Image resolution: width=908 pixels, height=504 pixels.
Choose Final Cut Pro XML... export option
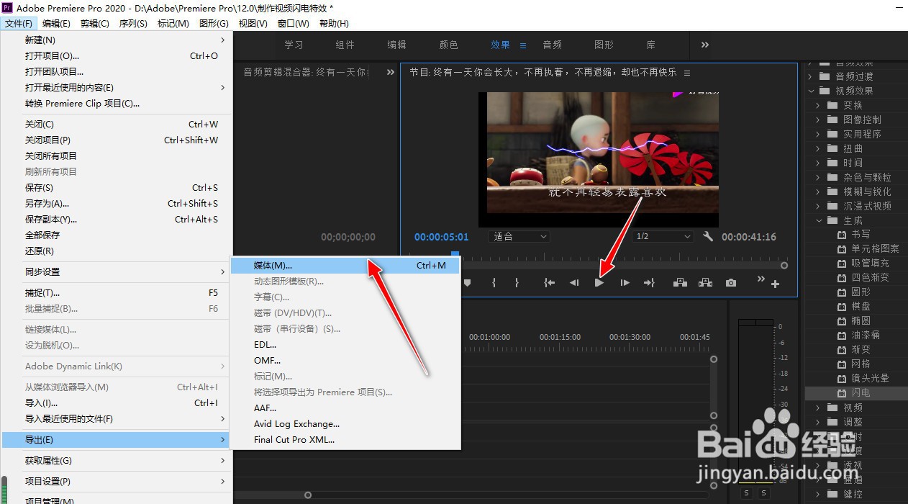(345, 440)
